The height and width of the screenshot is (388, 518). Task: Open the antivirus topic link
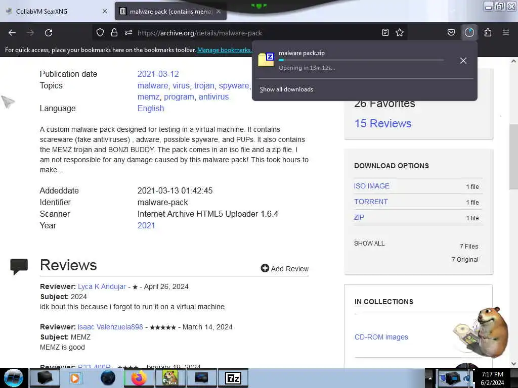tap(213, 97)
